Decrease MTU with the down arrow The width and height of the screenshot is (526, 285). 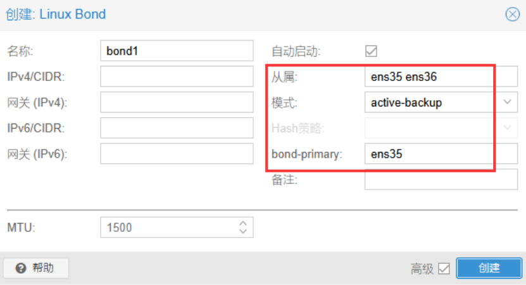[x=242, y=231]
